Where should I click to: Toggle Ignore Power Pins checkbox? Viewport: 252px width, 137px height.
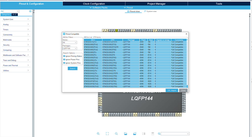pyautogui.click(x=64, y=59)
